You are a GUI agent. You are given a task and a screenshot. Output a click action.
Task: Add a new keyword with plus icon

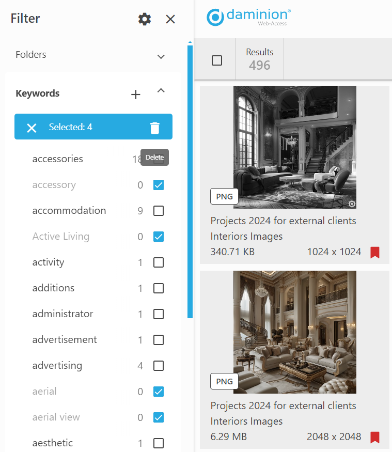click(135, 94)
